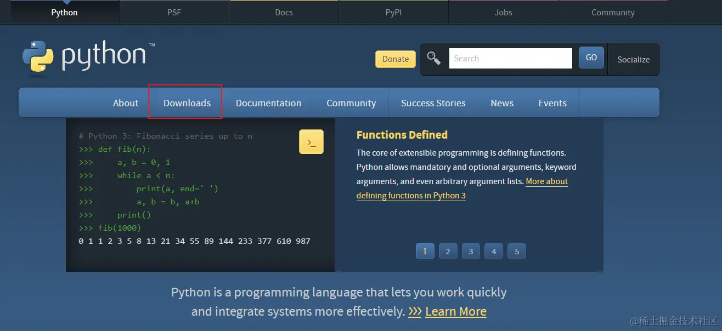Select slide 5 in the carousel

tap(517, 252)
